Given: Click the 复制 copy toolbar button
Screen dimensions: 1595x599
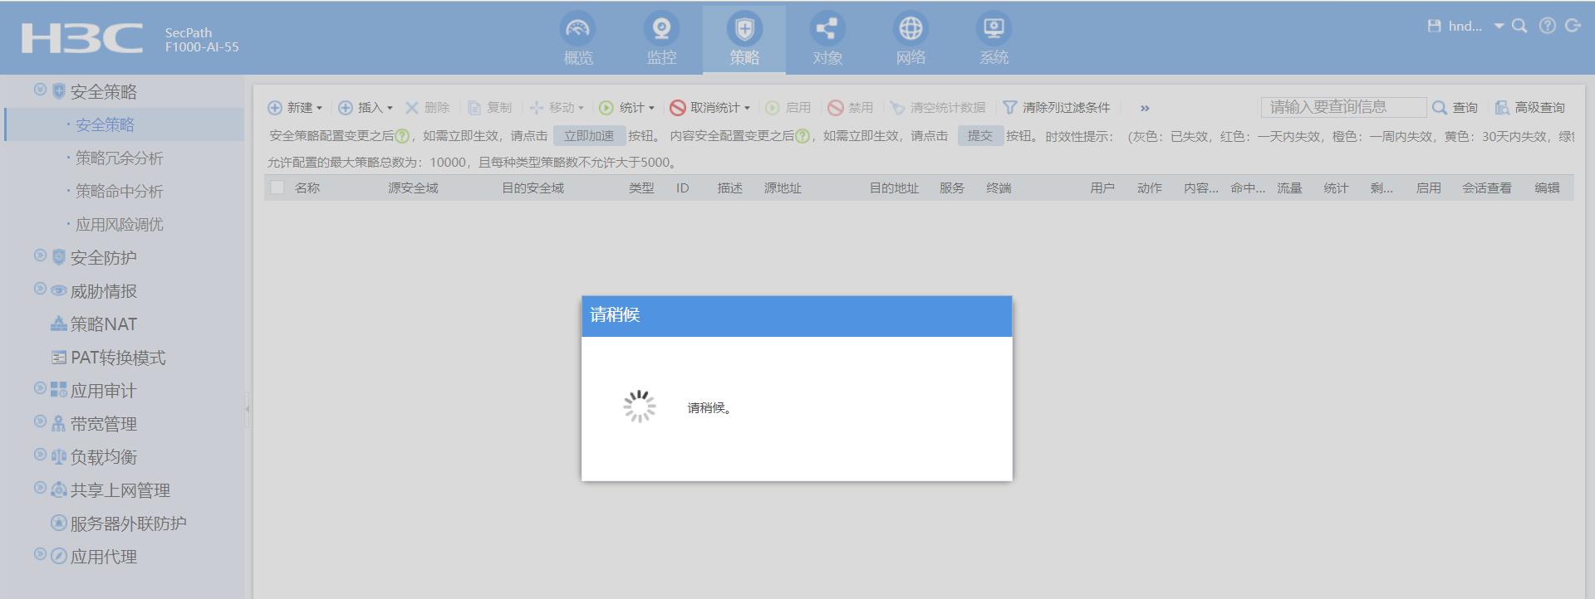Looking at the screenshot, I should [x=489, y=108].
